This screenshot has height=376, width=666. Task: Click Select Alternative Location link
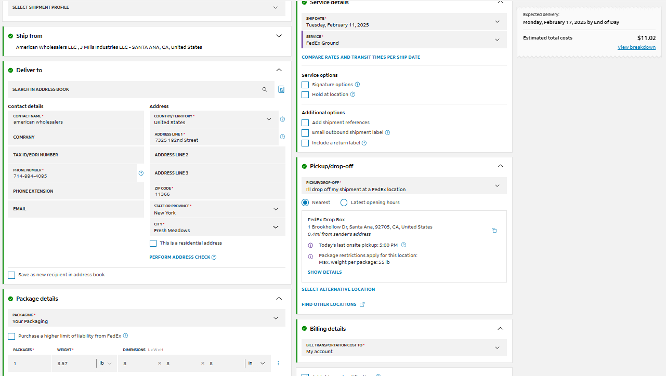point(338,289)
